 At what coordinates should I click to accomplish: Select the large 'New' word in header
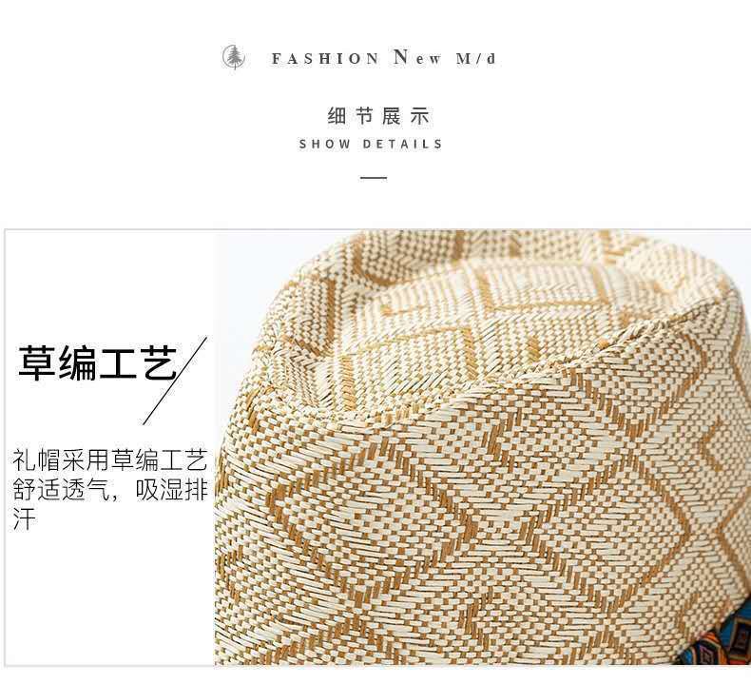pyautogui.click(x=416, y=57)
